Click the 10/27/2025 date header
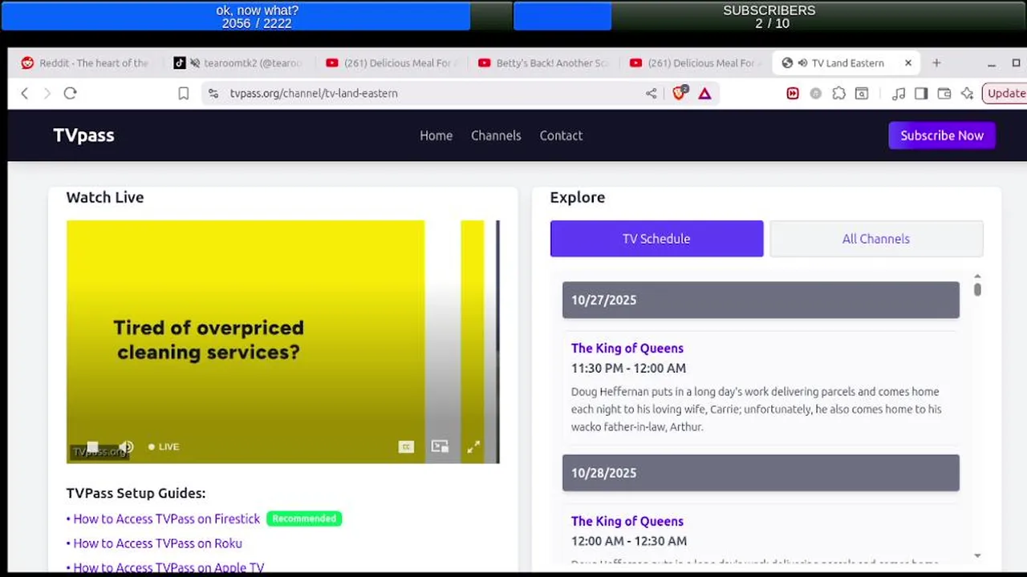 tap(761, 300)
